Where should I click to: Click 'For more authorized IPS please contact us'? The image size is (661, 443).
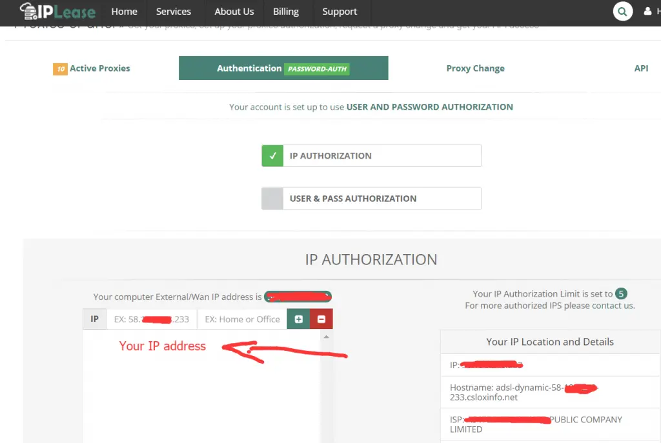coord(550,306)
